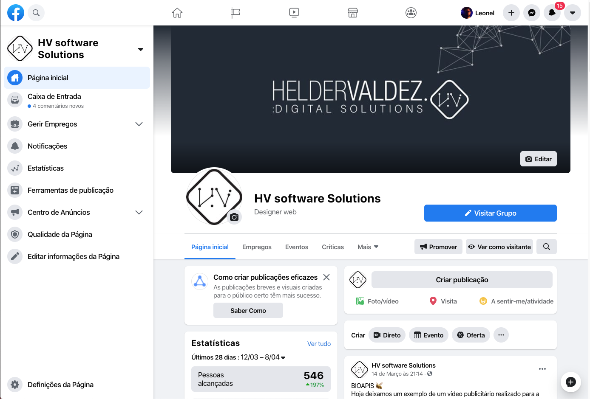Open Caixa de Entrada inbox
Image resolution: width=590 pixels, height=399 pixels.
click(77, 101)
